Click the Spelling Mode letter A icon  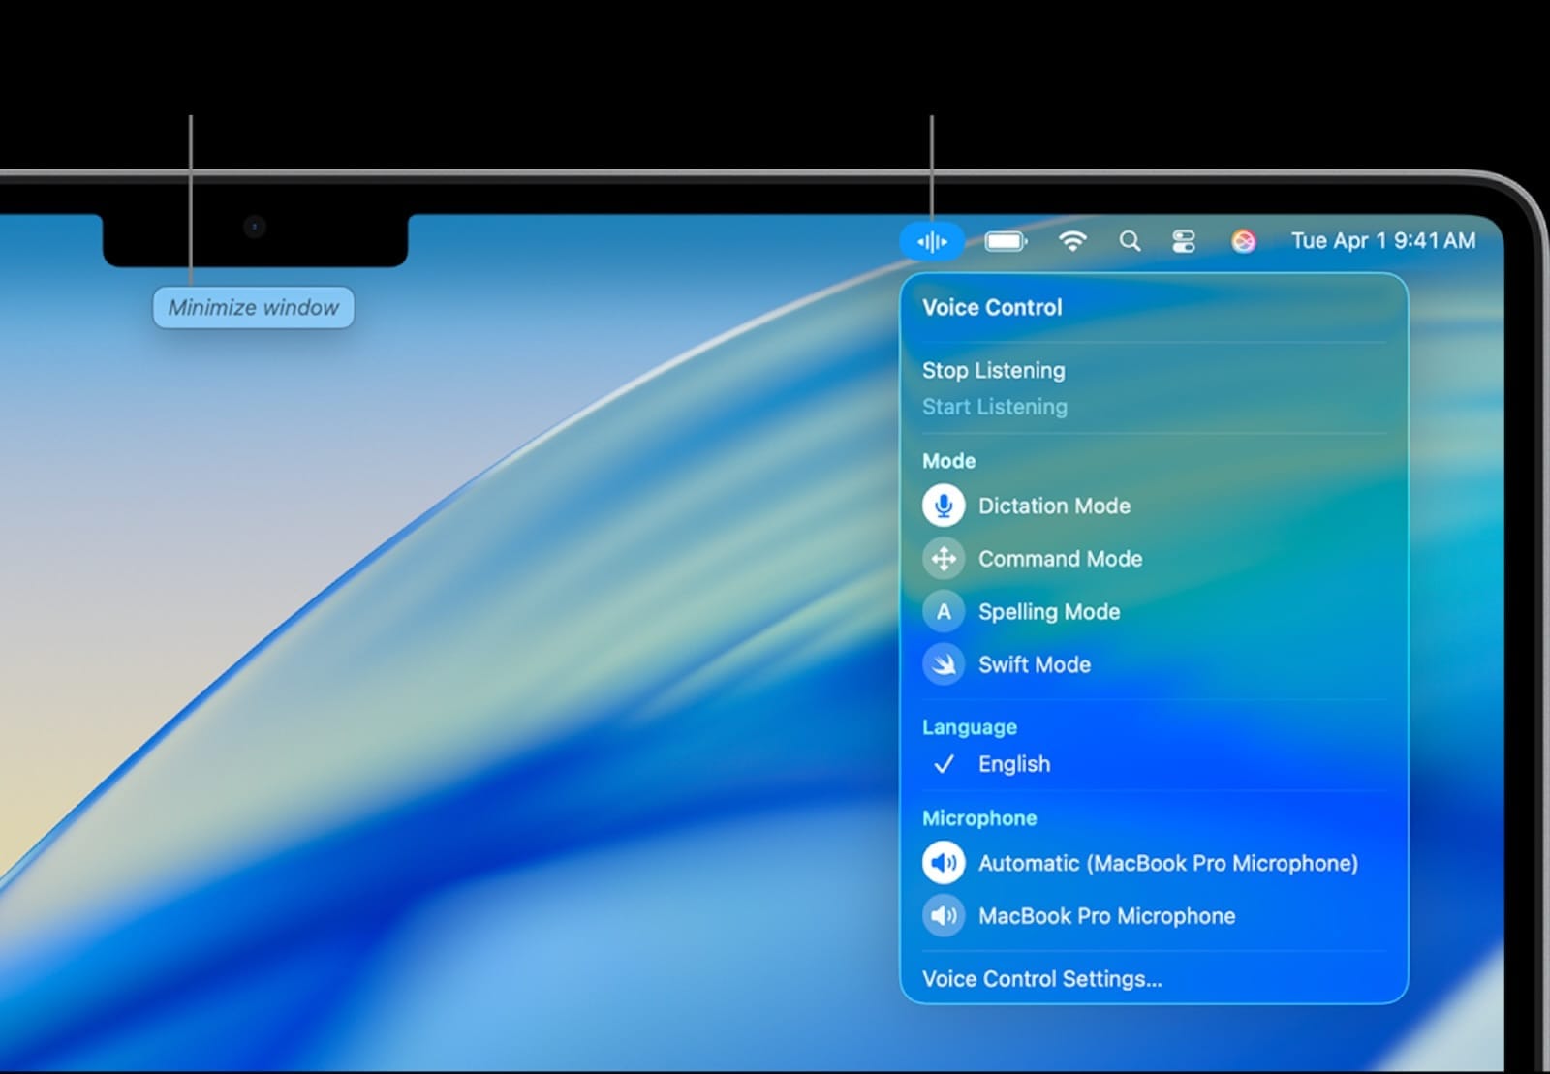pos(943,611)
